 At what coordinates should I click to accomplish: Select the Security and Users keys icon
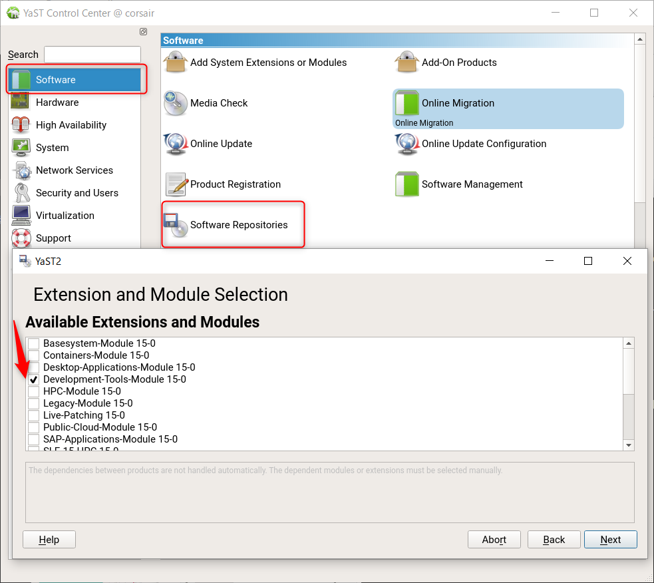click(x=21, y=193)
